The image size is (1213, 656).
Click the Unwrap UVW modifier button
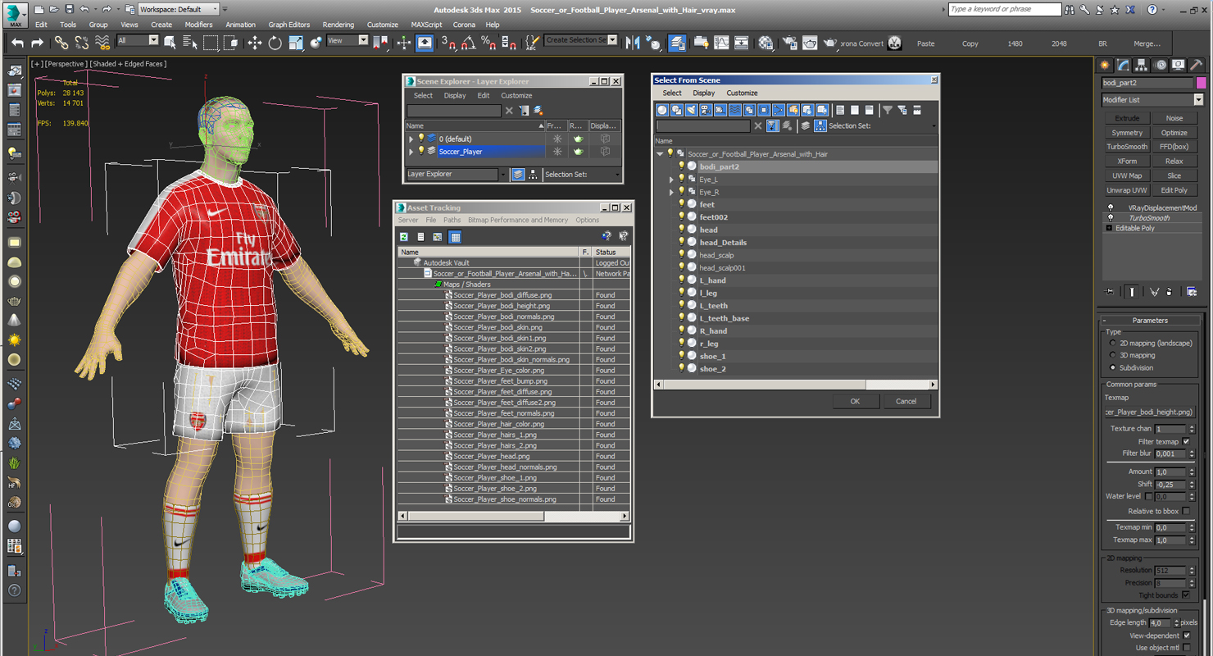tap(1127, 190)
